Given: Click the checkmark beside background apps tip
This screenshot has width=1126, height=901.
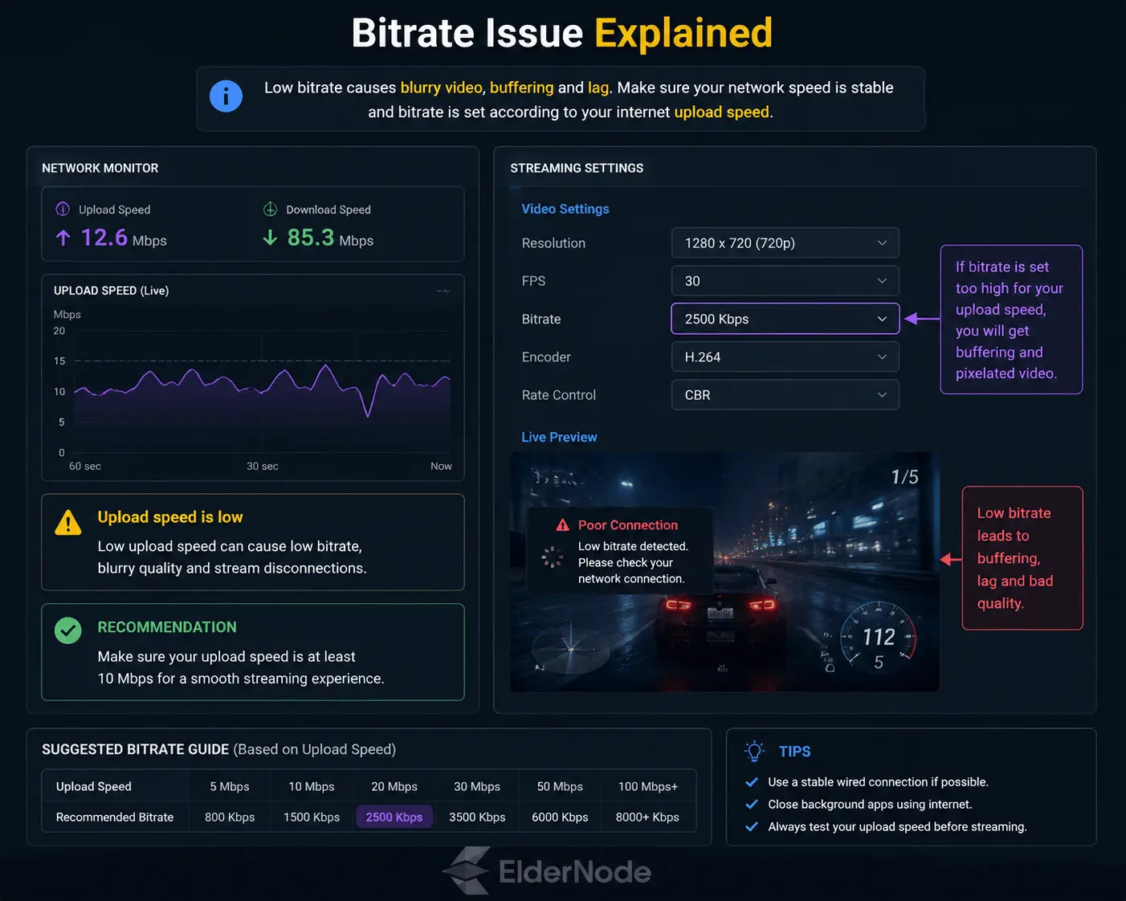Looking at the screenshot, I should coord(752,805).
